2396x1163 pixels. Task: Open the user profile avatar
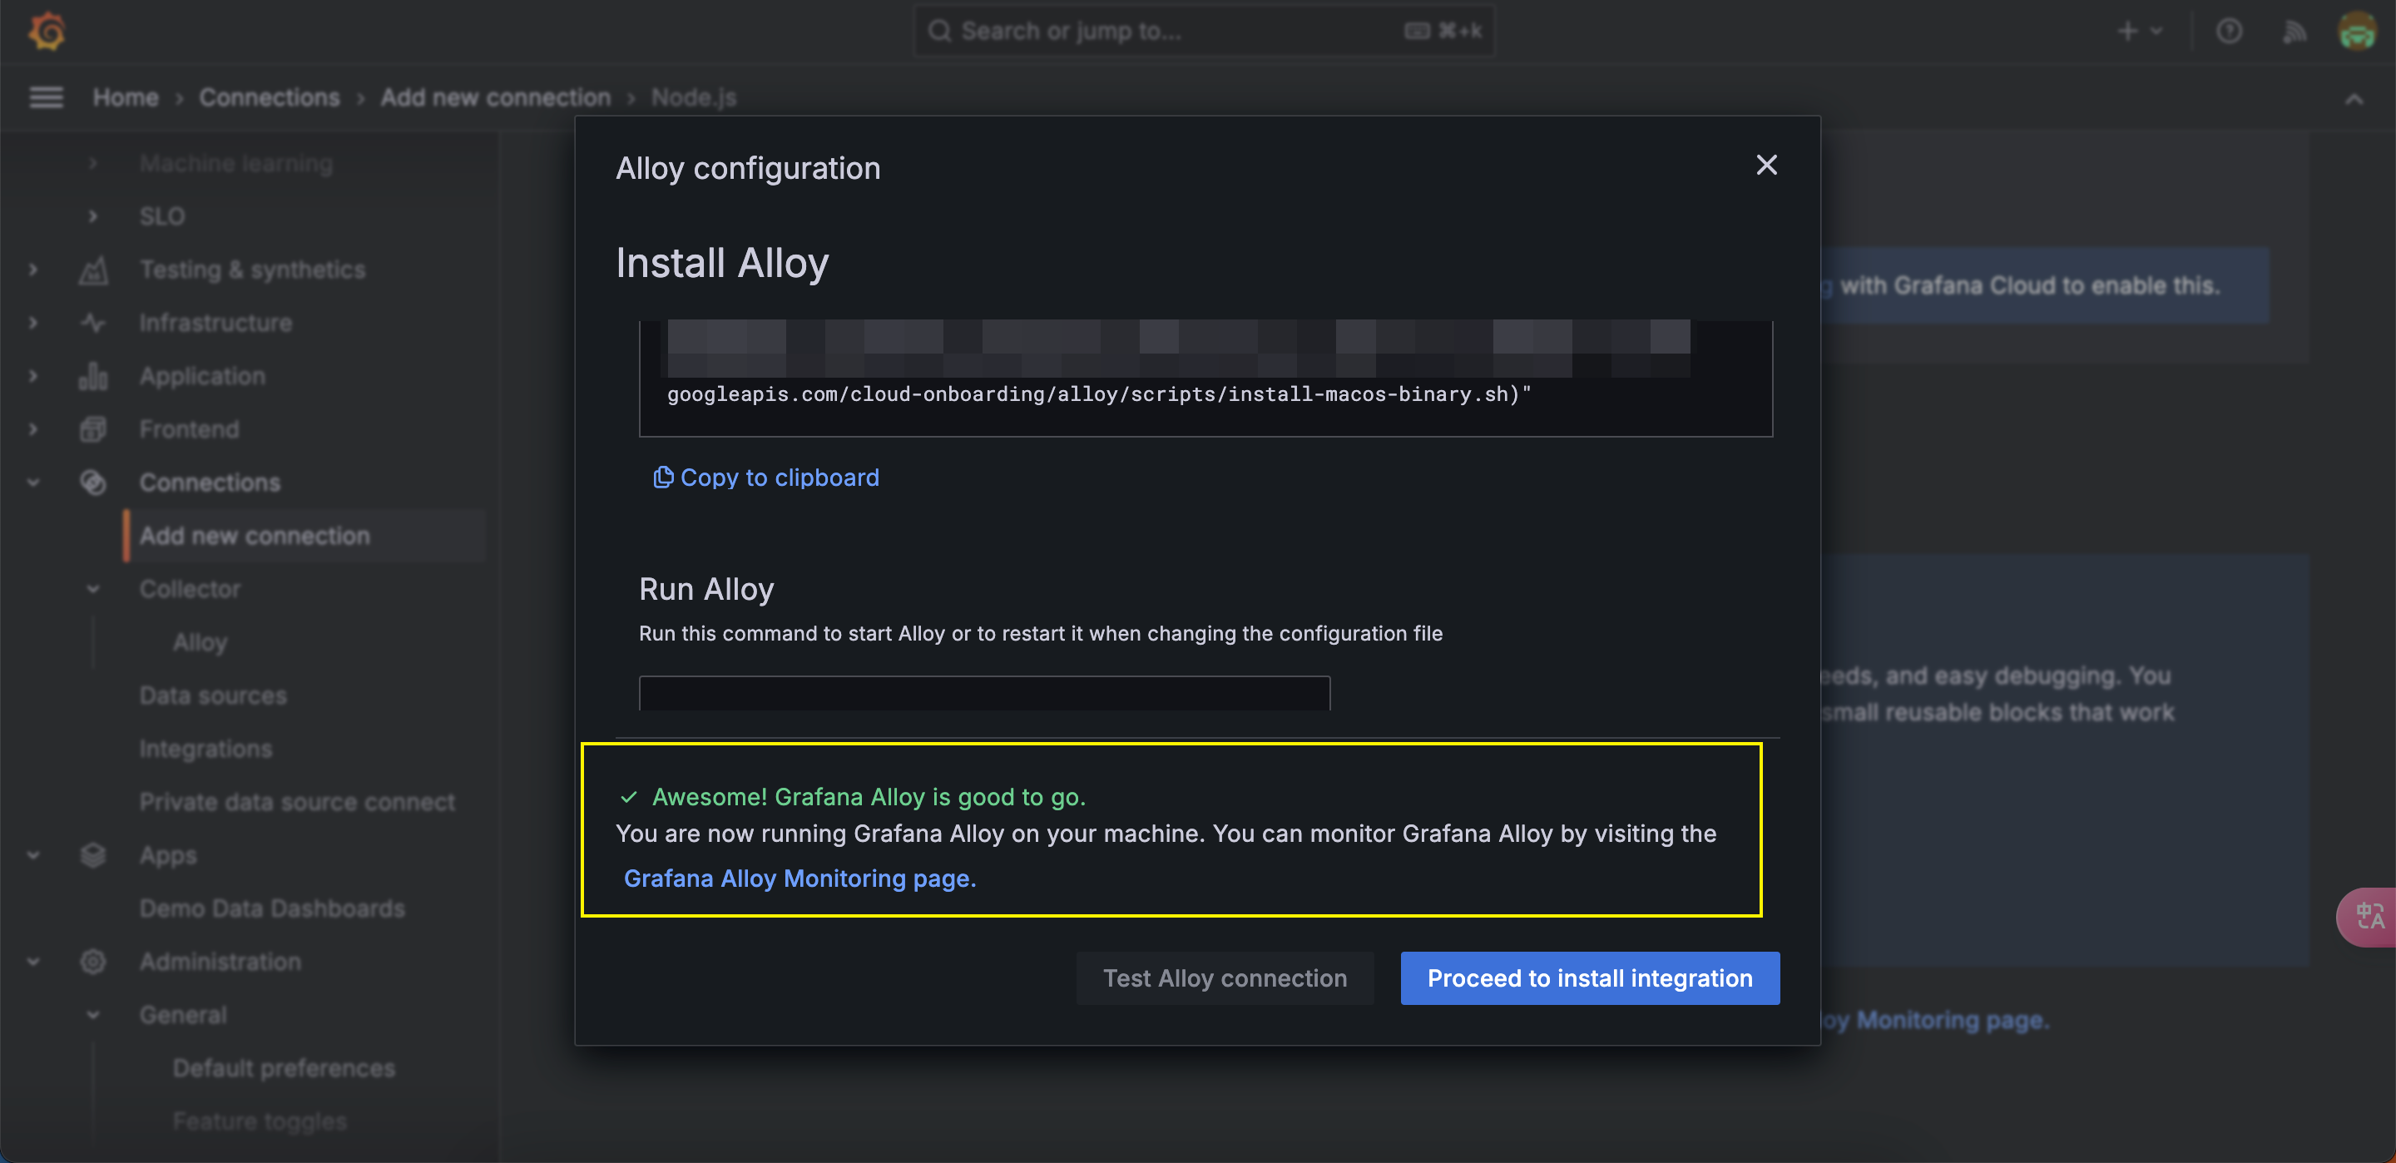click(x=2357, y=32)
